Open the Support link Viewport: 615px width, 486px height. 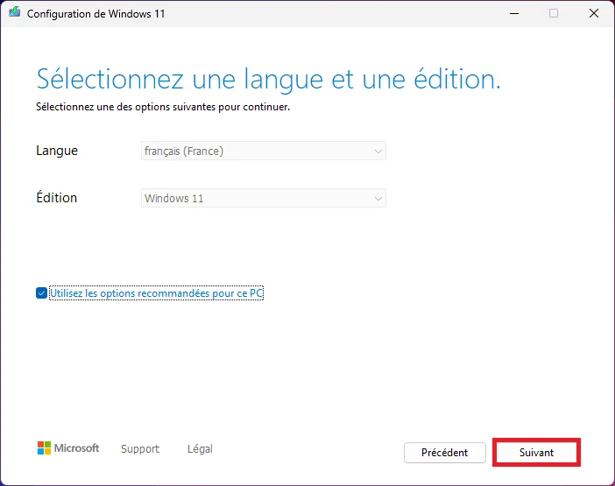click(x=140, y=448)
